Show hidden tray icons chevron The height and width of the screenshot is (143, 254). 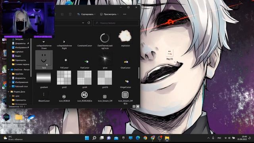point(208,138)
